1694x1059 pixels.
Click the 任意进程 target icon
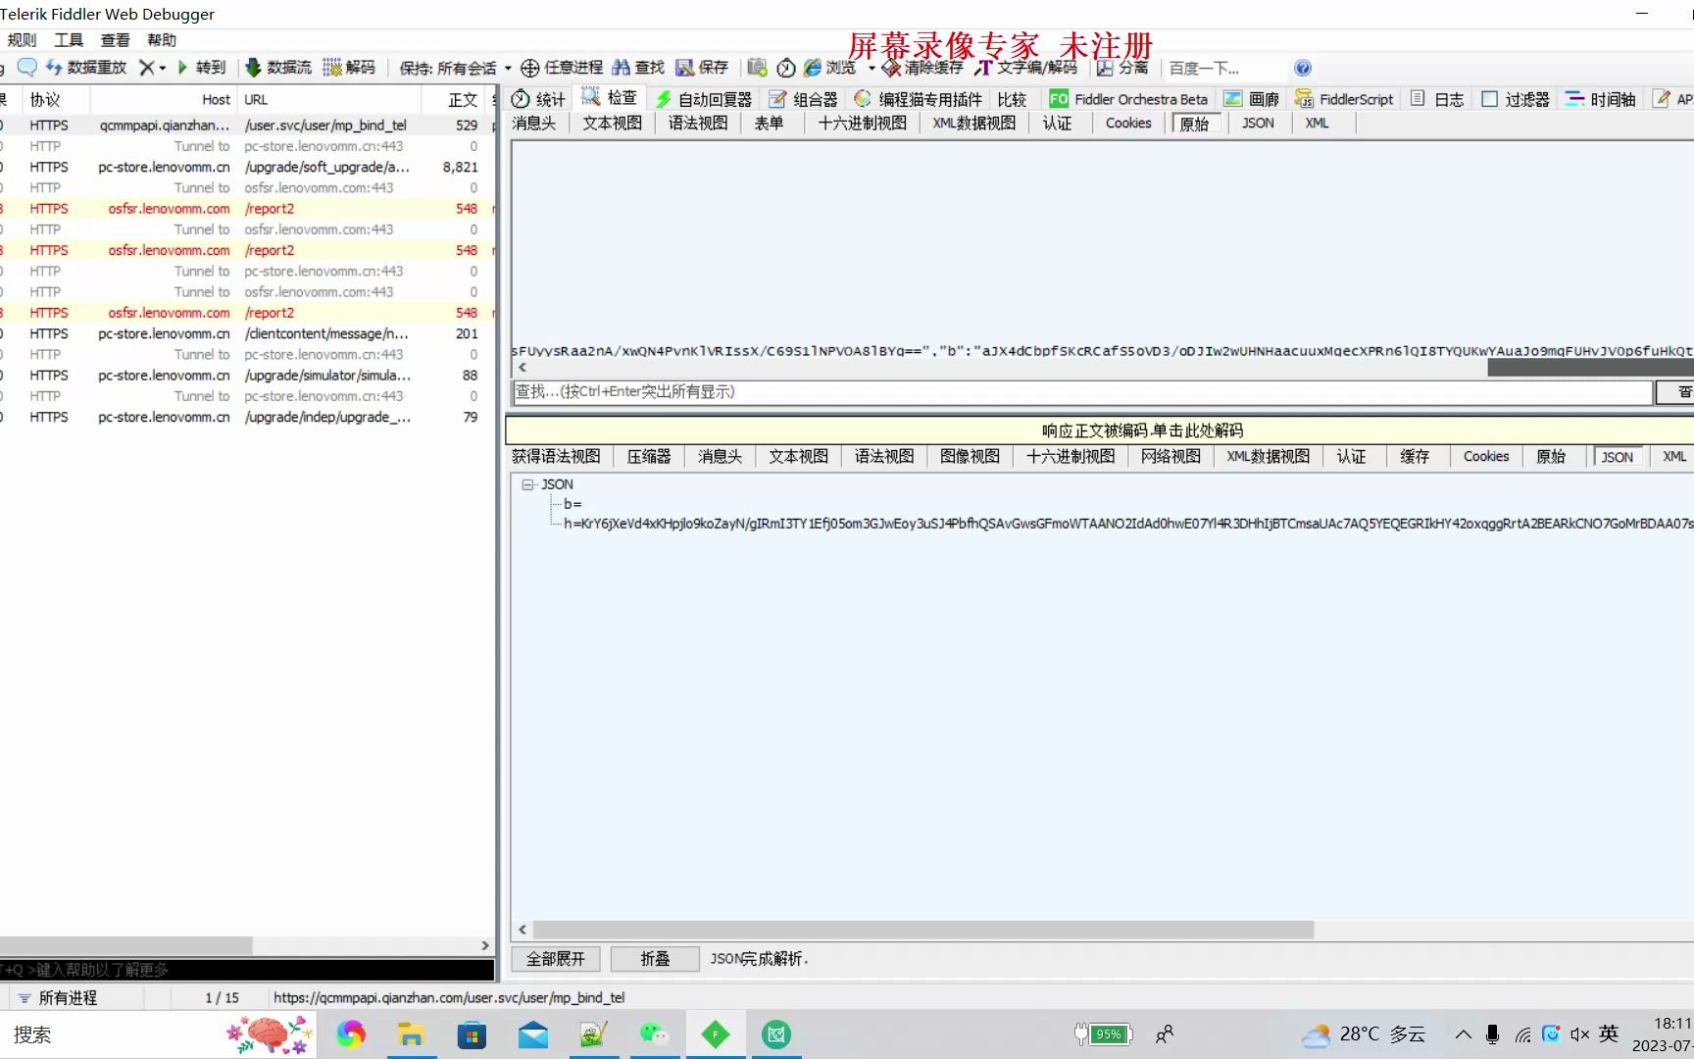coord(529,67)
